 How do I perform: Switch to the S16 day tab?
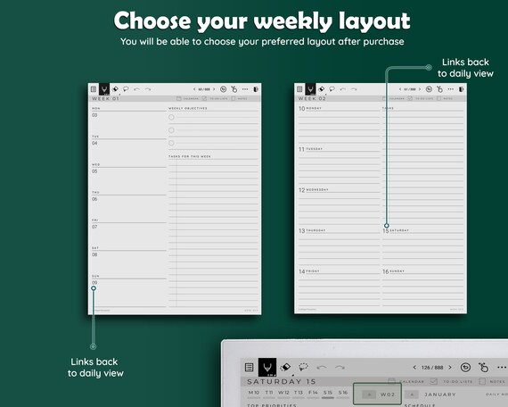coord(343,393)
